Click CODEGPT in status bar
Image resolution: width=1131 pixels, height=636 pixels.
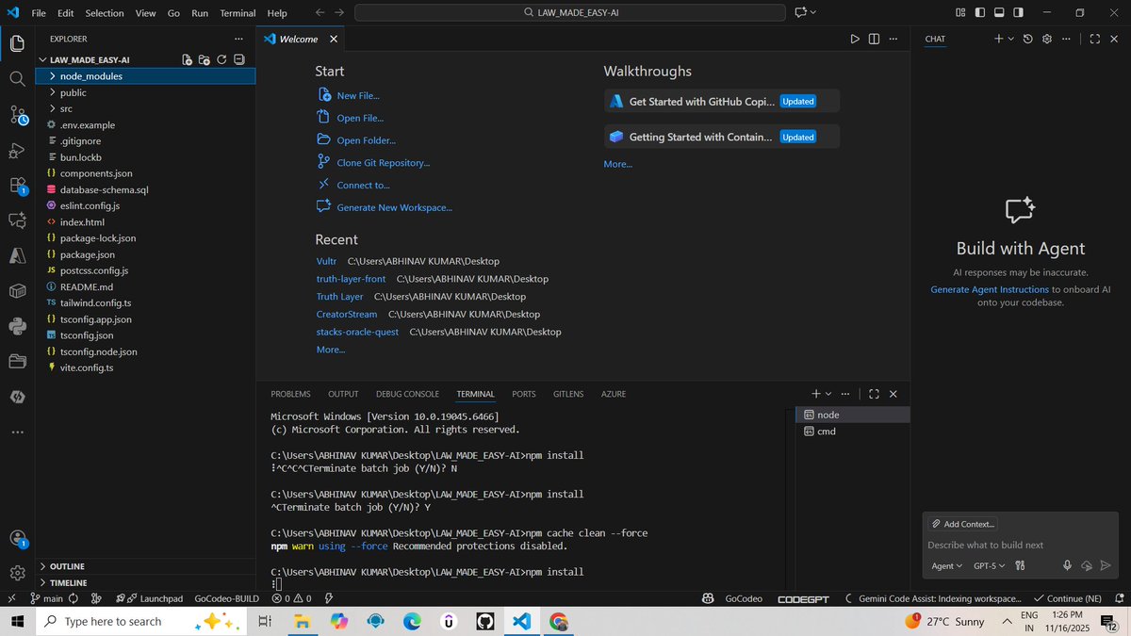[x=803, y=598]
